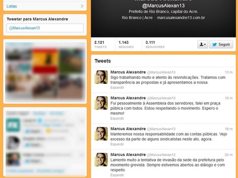Open the marcusalexandre13.com.br website link
The width and height of the screenshot is (238, 178).
pos(181,18)
